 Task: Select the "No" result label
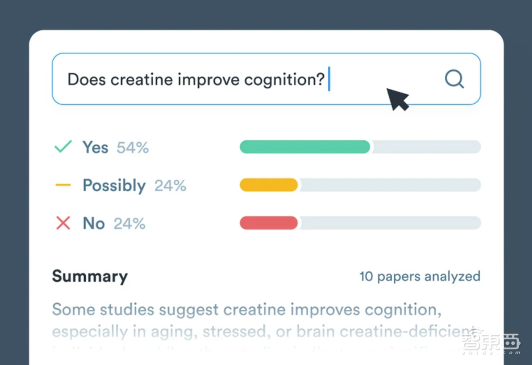[x=94, y=223]
